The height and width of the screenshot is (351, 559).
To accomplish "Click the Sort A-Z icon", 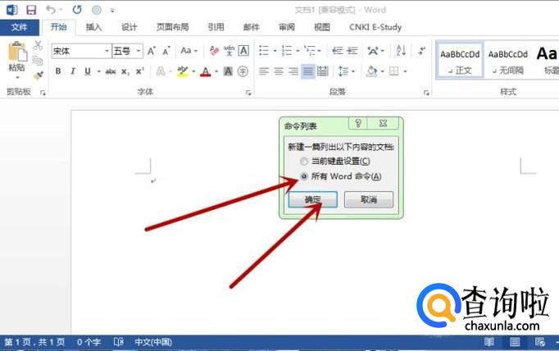I will click(x=401, y=51).
